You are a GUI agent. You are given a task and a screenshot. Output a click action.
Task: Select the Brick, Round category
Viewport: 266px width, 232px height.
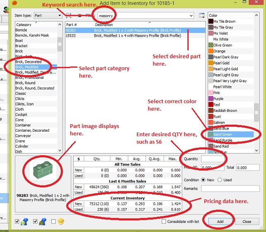pyautogui.click(x=36, y=83)
